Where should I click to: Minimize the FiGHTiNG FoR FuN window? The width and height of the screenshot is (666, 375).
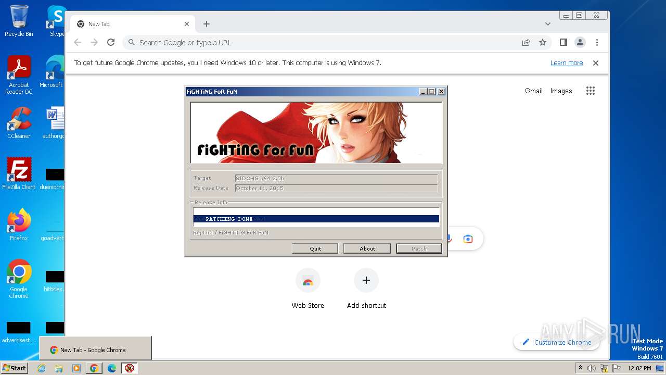(423, 92)
